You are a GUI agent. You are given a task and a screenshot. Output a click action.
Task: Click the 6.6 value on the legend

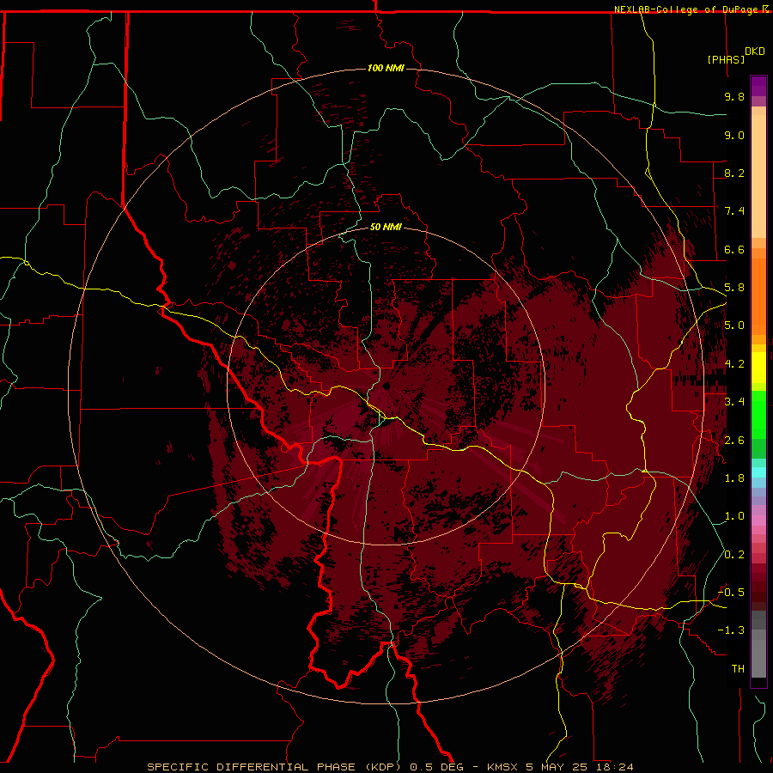pyautogui.click(x=734, y=249)
